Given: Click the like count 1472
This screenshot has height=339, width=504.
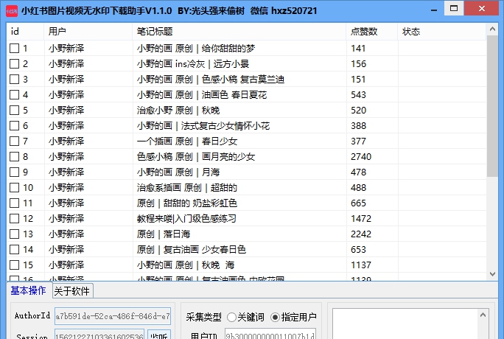Looking at the screenshot, I should [x=361, y=219].
